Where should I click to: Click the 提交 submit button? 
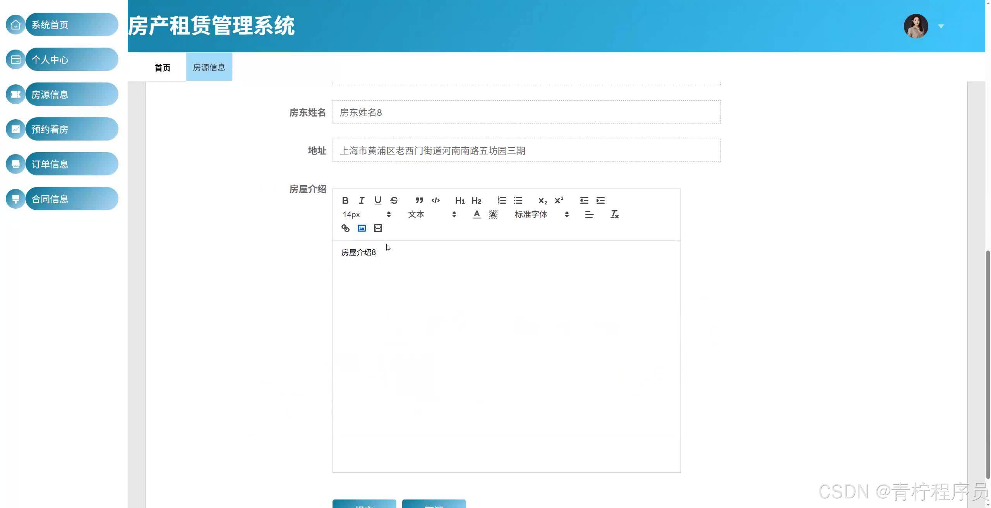coord(364,504)
